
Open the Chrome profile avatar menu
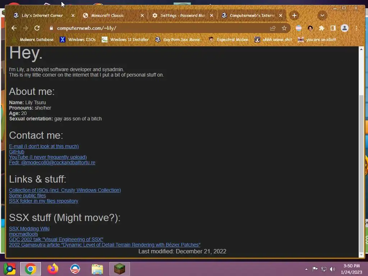pyautogui.click(x=345, y=28)
